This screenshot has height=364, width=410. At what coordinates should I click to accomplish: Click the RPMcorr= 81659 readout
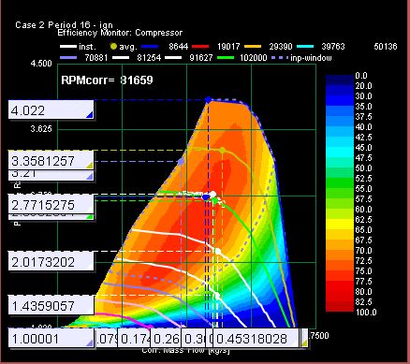[107, 80]
